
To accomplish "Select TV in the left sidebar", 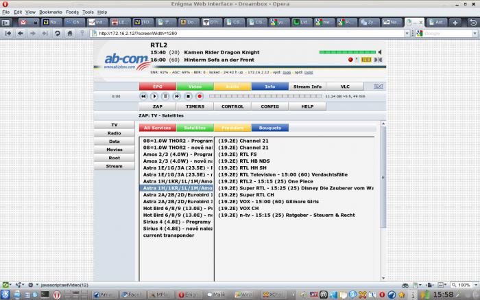I will pyautogui.click(x=115, y=125).
